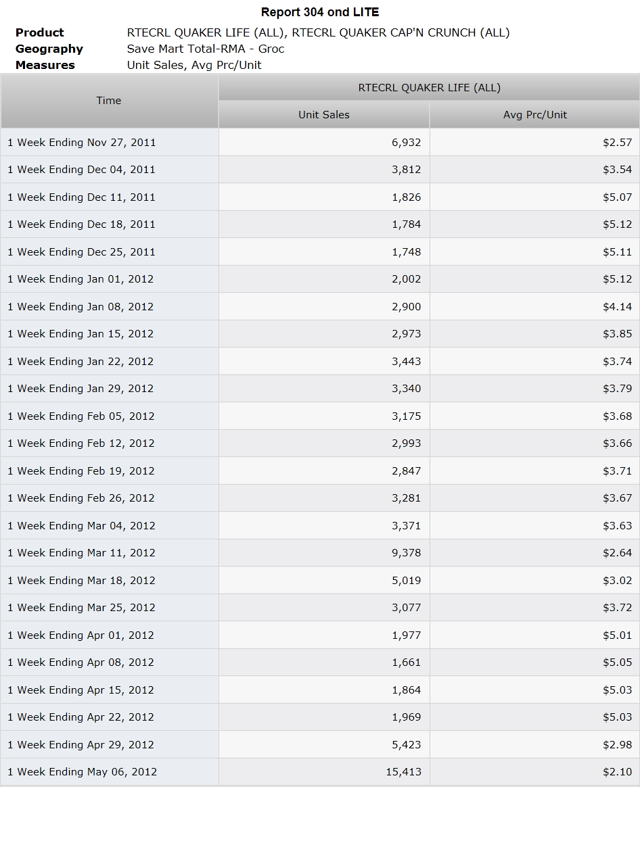Click the product list starting with RTECRL QUAKER LIFE

click(319, 32)
